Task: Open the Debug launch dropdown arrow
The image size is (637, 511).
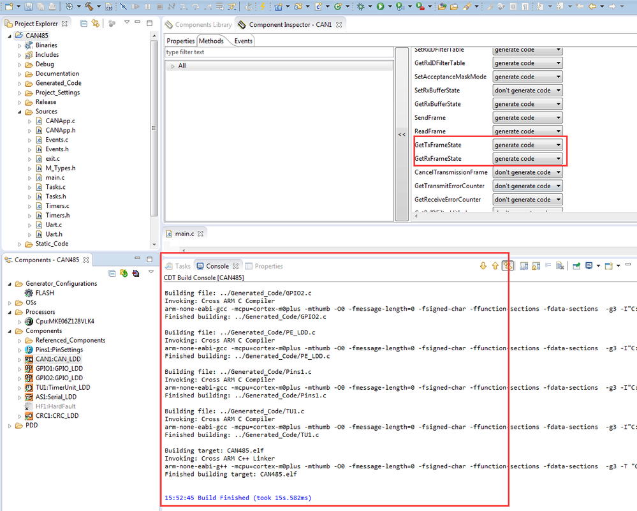Action: [370, 6]
